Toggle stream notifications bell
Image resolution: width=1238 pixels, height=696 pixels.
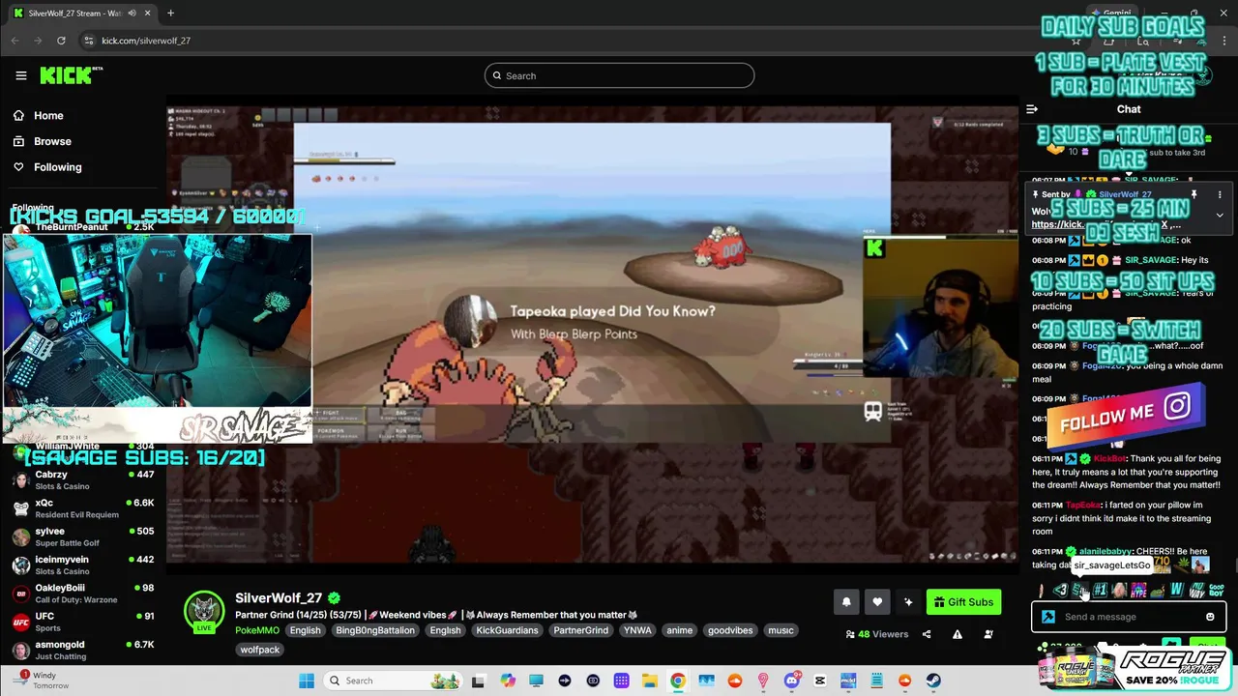click(x=846, y=601)
